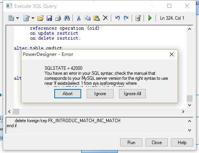Maximize the Execute SQL Query window
Screen dimensions: 199x153
[169, 6]
